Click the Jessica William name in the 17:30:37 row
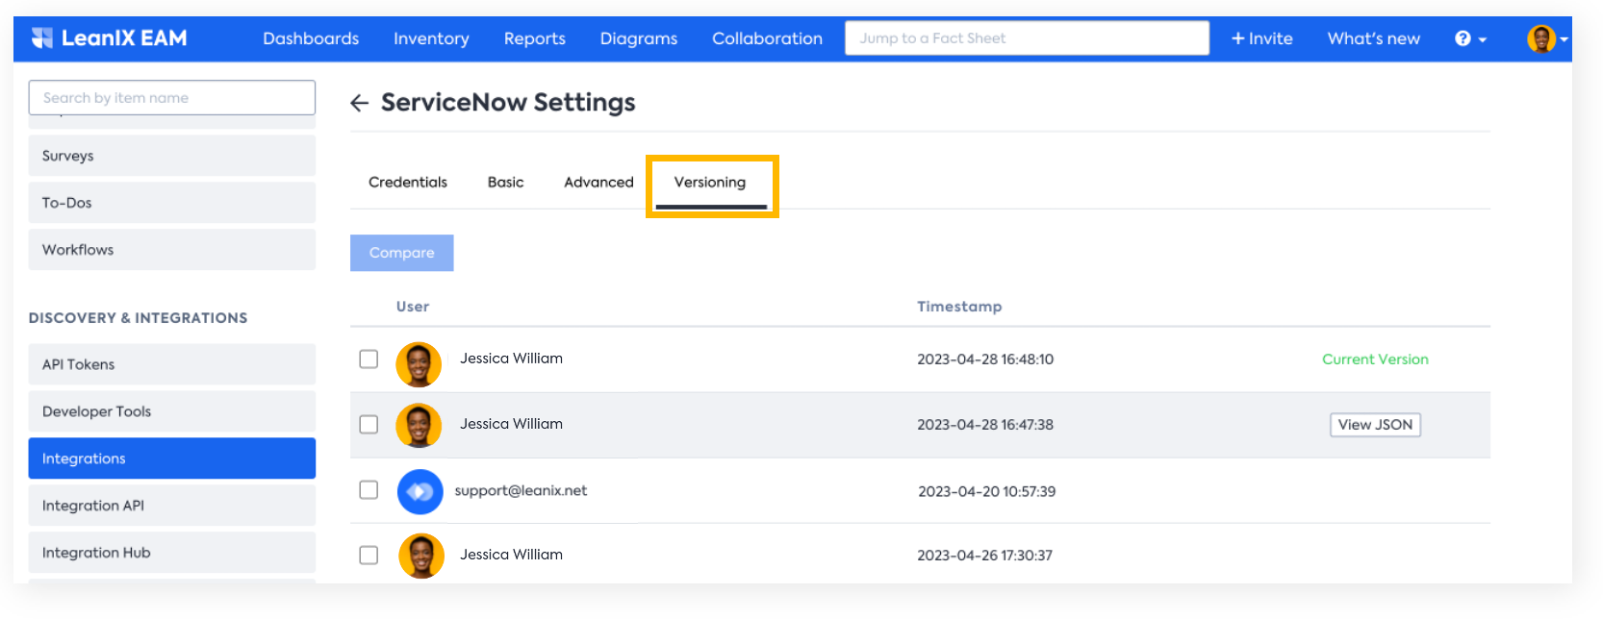 tap(511, 555)
